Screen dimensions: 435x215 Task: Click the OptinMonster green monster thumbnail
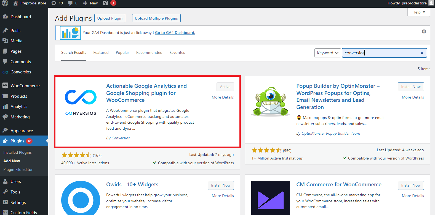(x=271, y=102)
